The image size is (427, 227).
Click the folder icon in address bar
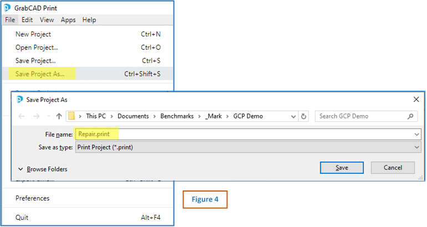pyautogui.click(x=71, y=116)
